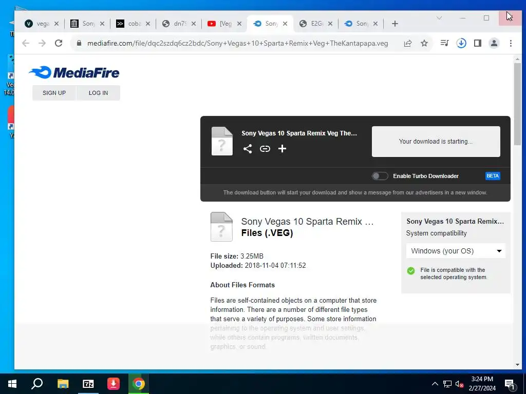
Task: Close the YouTube [Veg tab
Action: click(x=239, y=24)
